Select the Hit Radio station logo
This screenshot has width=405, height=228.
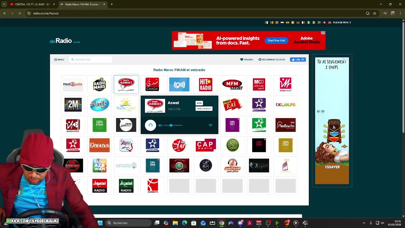click(x=206, y=85)
